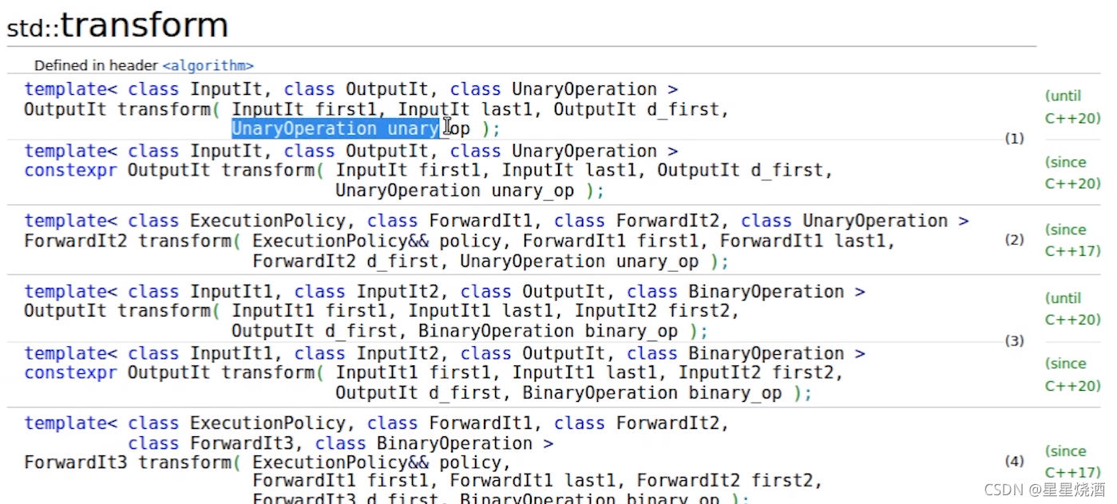Click the first 'until C++20' version label

pos(1072,107)
